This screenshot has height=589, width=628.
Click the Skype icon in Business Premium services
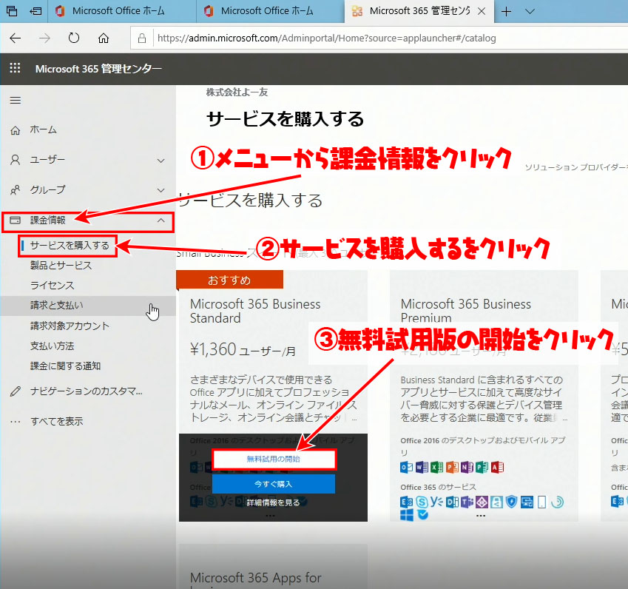[x=422, y=502]
